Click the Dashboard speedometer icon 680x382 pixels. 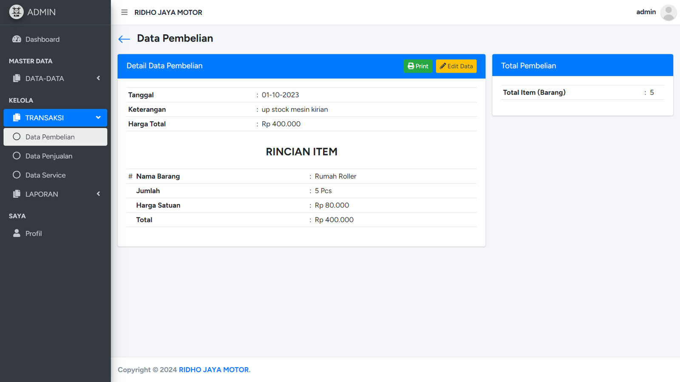(x=17, y=39)
